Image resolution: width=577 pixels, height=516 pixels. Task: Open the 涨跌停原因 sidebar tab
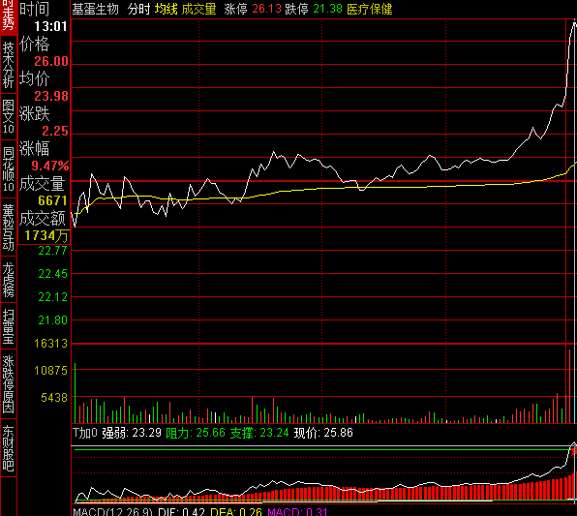point(8,384)
